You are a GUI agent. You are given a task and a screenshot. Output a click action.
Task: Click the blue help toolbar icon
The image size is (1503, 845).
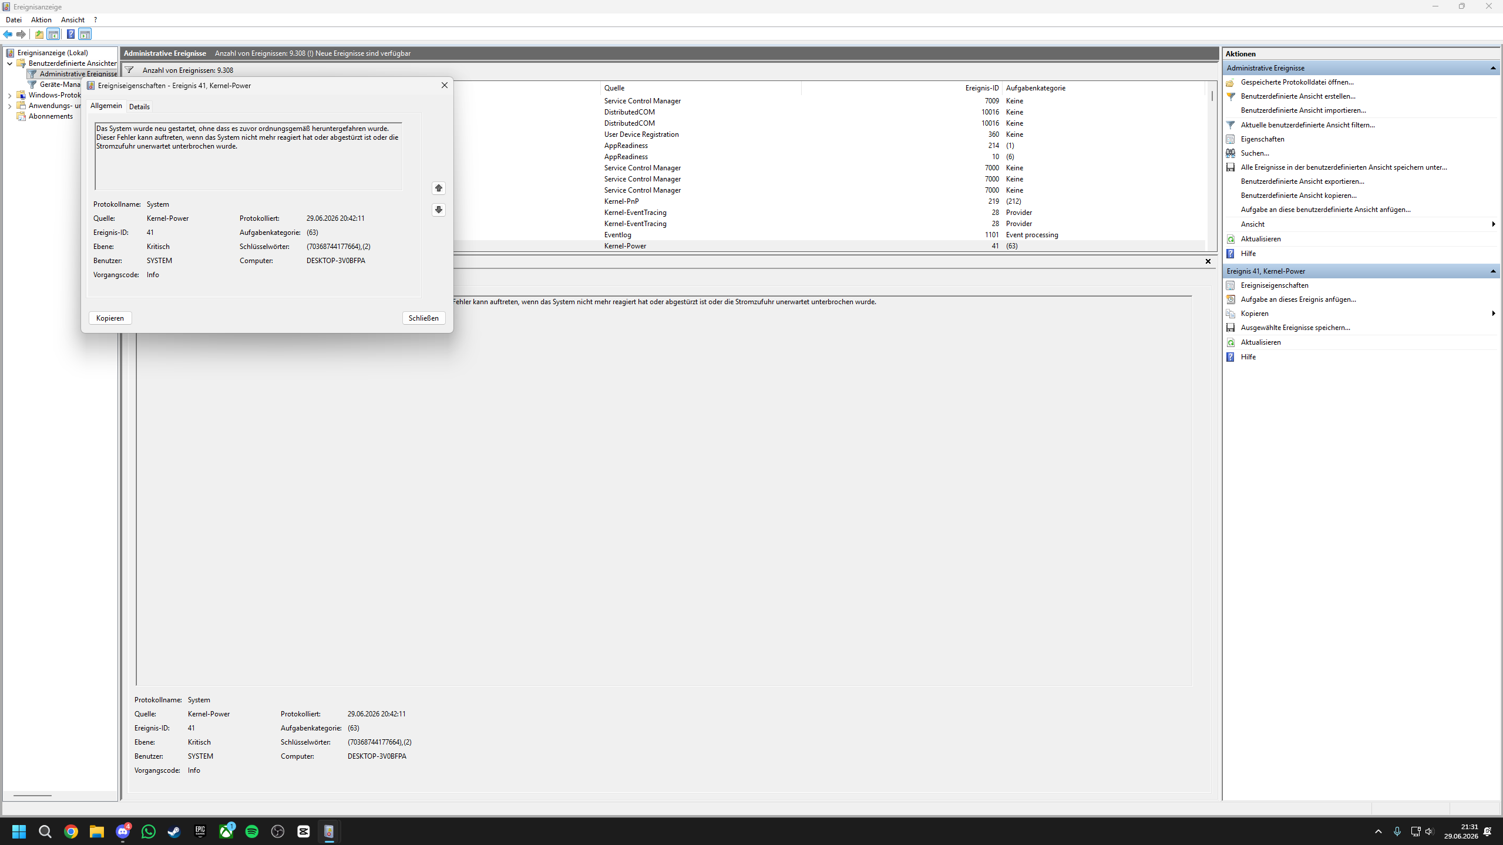(70, 34)
